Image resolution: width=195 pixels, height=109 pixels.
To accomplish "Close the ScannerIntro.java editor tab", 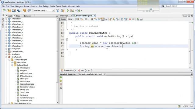I will tap(94, 16).
